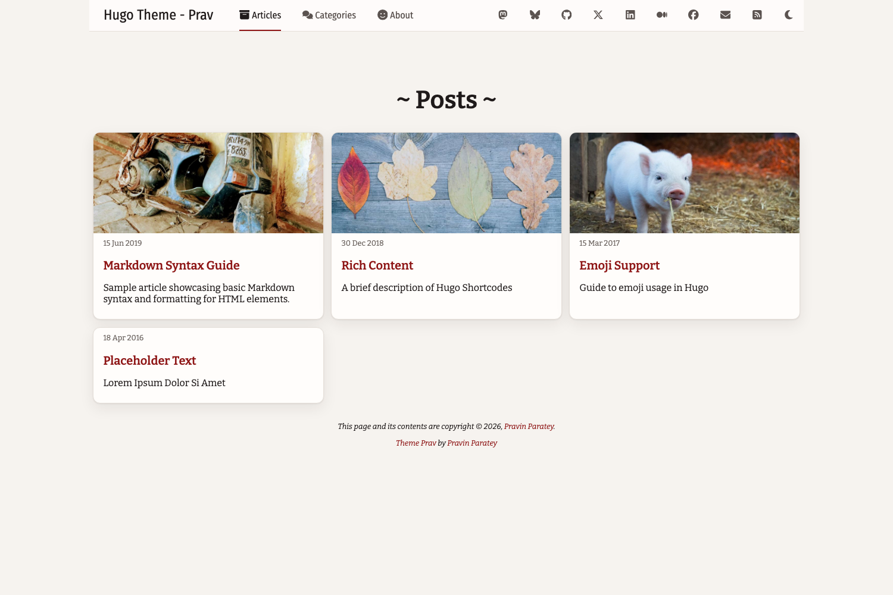Click the Hugo Theme - Prav site title
This screenshot has width=893, height=595.
pos(158,15)
